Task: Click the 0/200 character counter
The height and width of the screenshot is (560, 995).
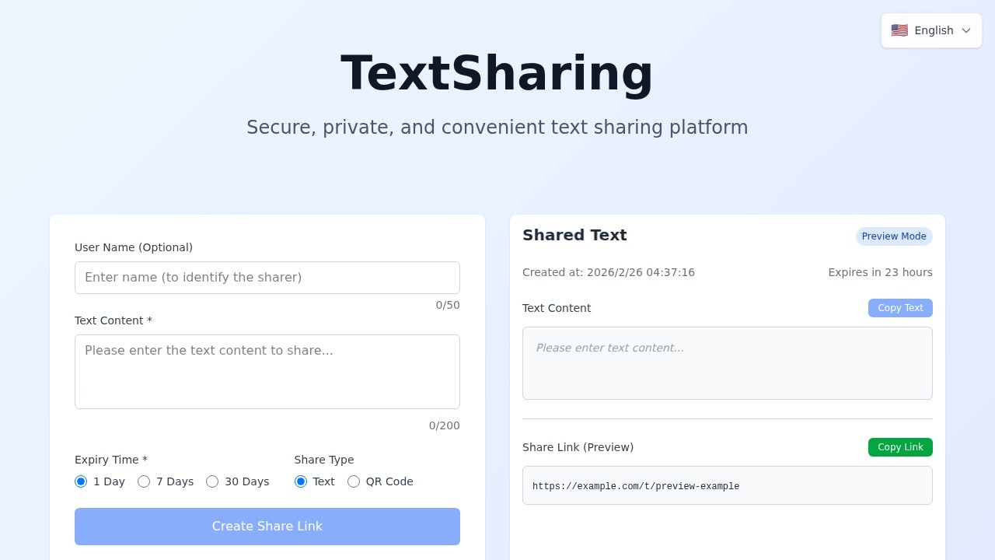Action: [x=444, y=425]
